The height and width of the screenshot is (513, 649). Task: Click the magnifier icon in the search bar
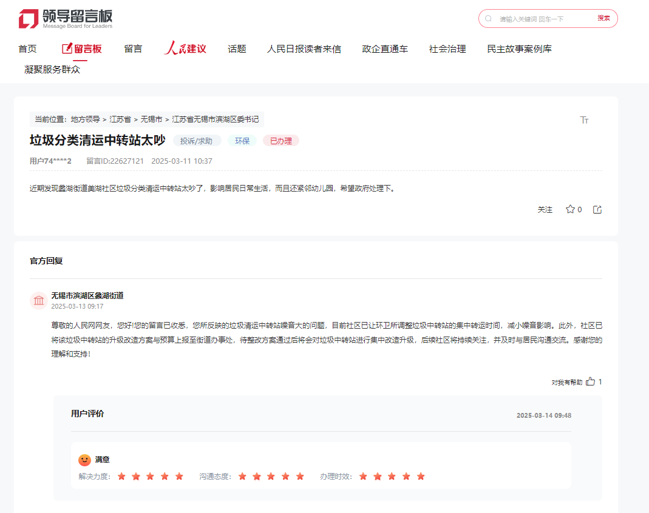488,18
